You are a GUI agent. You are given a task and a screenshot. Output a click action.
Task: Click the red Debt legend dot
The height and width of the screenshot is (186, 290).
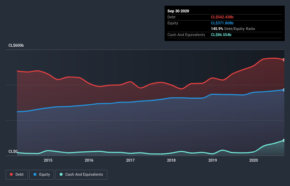pyautogui.click(x=11, y=174)
